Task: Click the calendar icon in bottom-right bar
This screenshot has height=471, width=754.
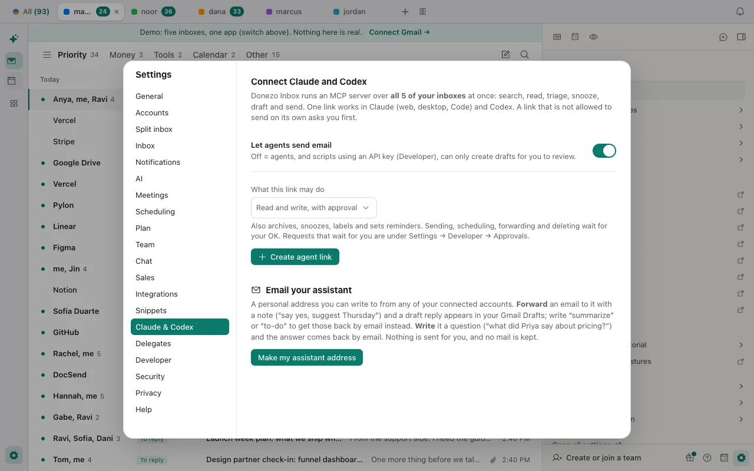Action: coord(725,457)
